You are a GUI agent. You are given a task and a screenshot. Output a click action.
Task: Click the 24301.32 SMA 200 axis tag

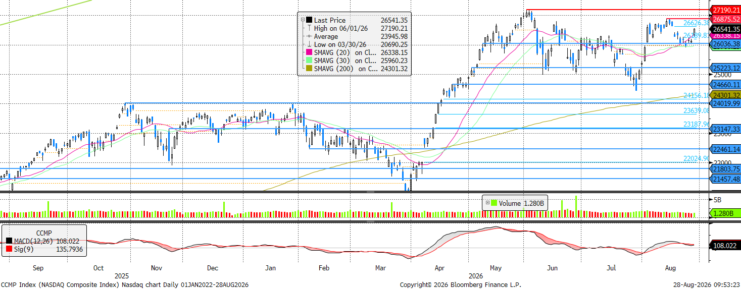pos(725,95)
